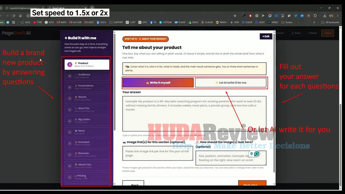
Task: Click the browser home icon
Action: [20, 16]
